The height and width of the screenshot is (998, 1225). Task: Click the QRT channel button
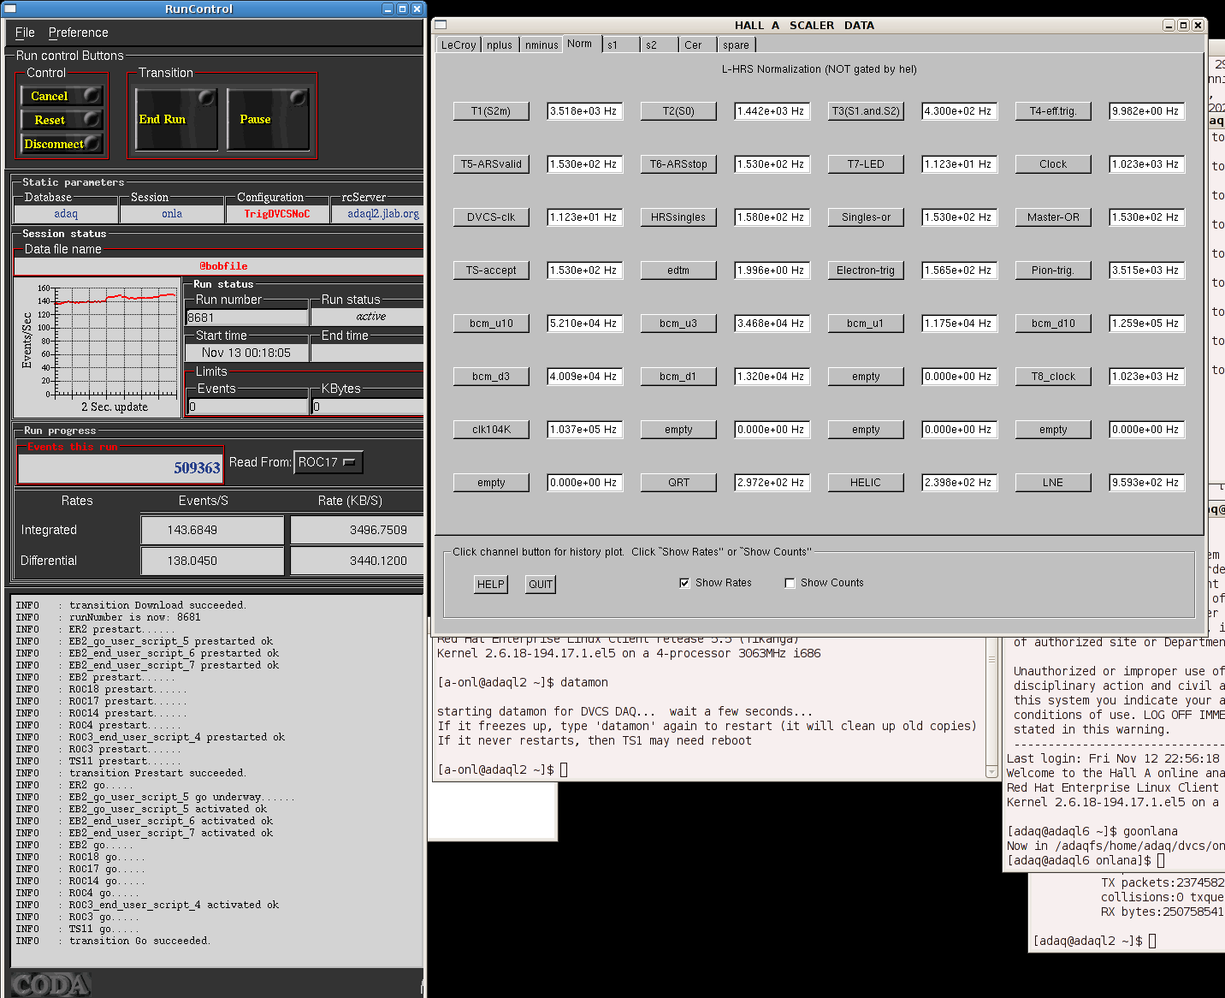click(678, 483)
